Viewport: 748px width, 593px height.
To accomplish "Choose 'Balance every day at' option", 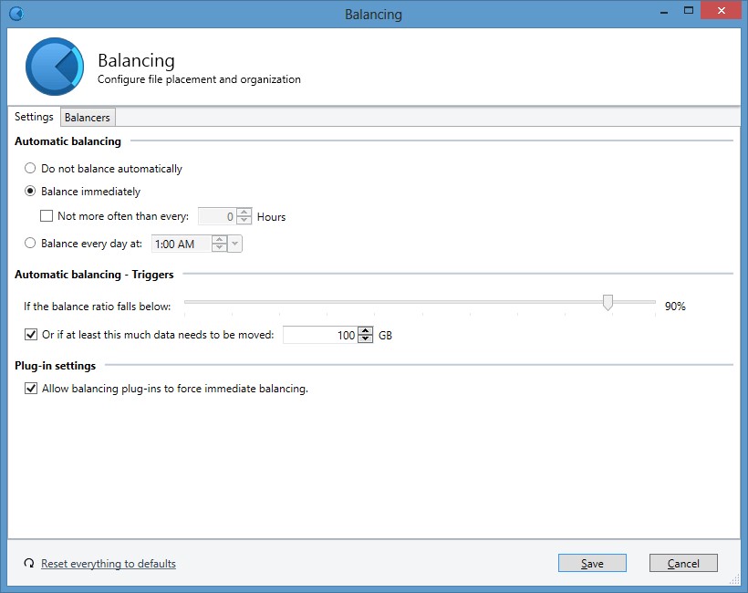I will tap(31, 244).
